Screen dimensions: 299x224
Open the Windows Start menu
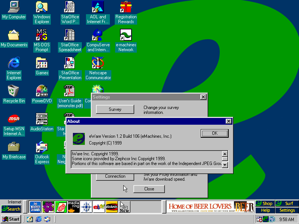pyautogui.click(x=11, y=219)
